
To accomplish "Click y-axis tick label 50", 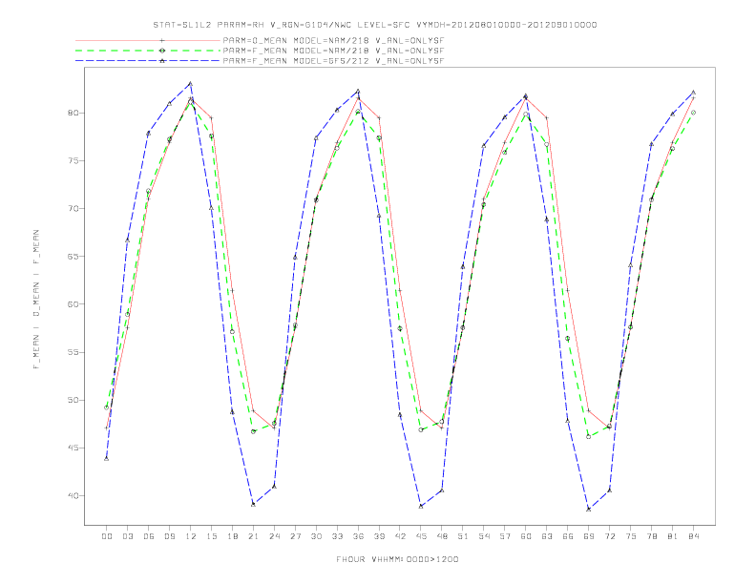I will pos(73,400).
